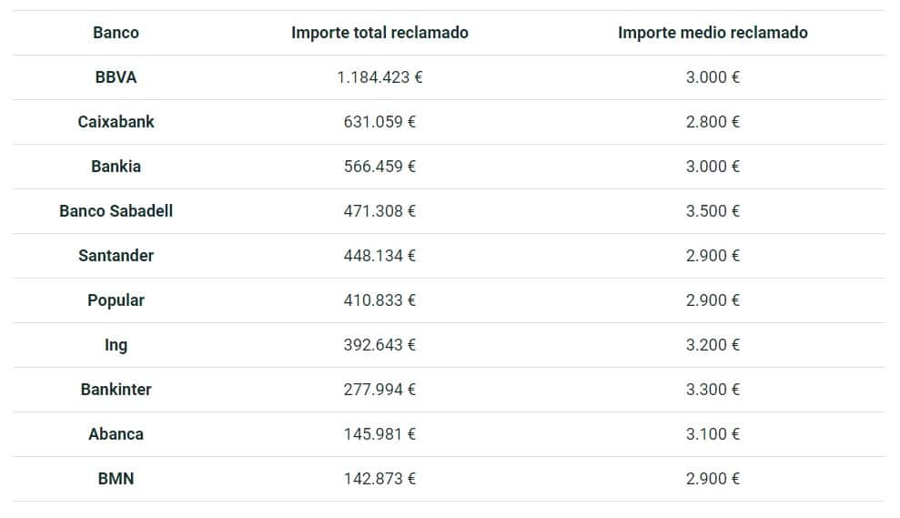This screenshot has height=518, width=900.
Task: Select the BBVA bank name cell
Action: (116, 77)
